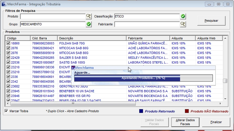Toggle the Marcar Todos checkbox
The width and height of the screenshot is (234, 131).
coord(7,111)
